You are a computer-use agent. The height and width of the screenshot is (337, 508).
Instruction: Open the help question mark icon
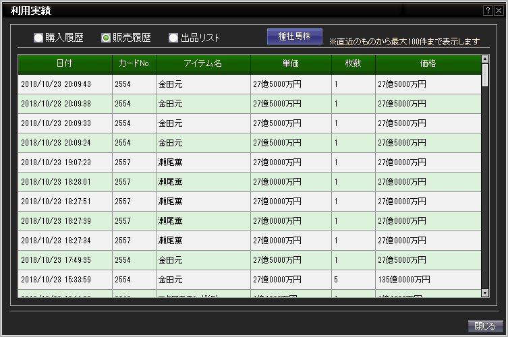pos(488,11)
